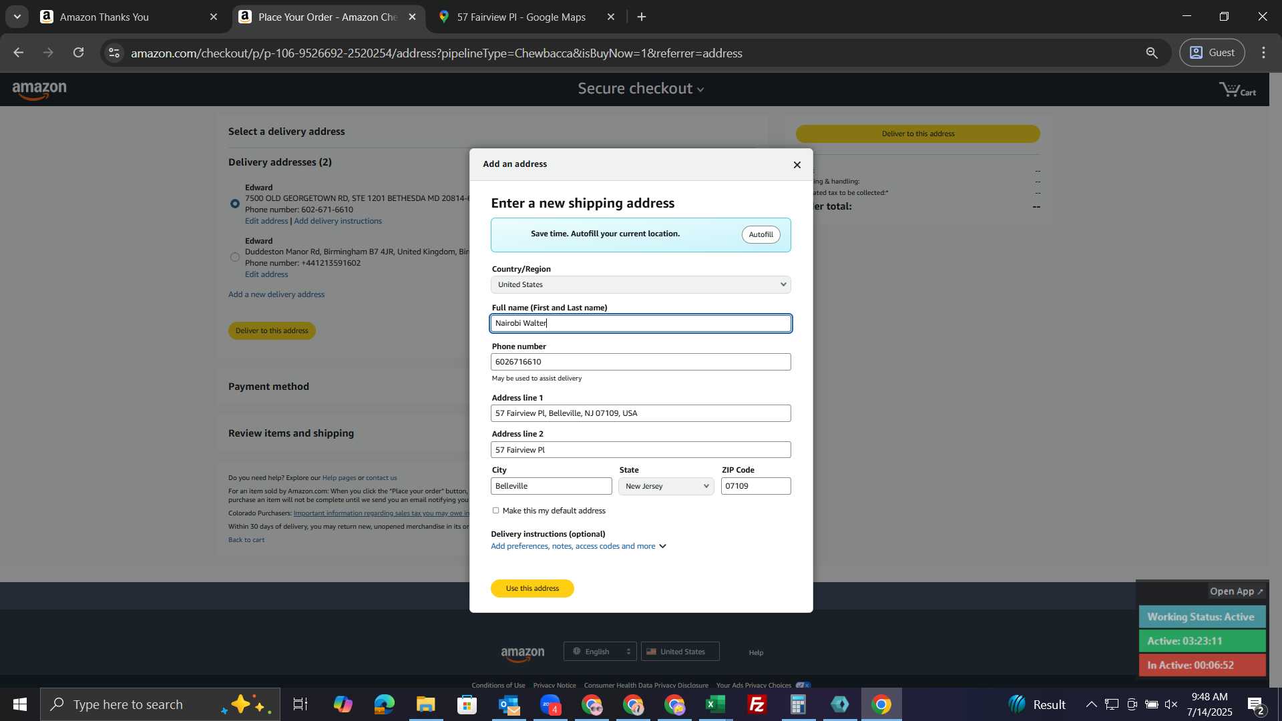Open Help pages link
Screen dimensions: 1282x721
click(x=339, y=478)
